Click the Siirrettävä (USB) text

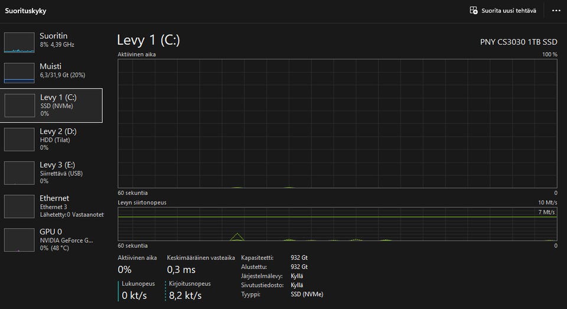point(61,174)
